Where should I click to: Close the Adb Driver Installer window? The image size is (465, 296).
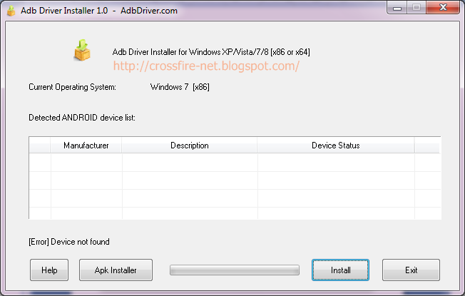click(442, 7)
